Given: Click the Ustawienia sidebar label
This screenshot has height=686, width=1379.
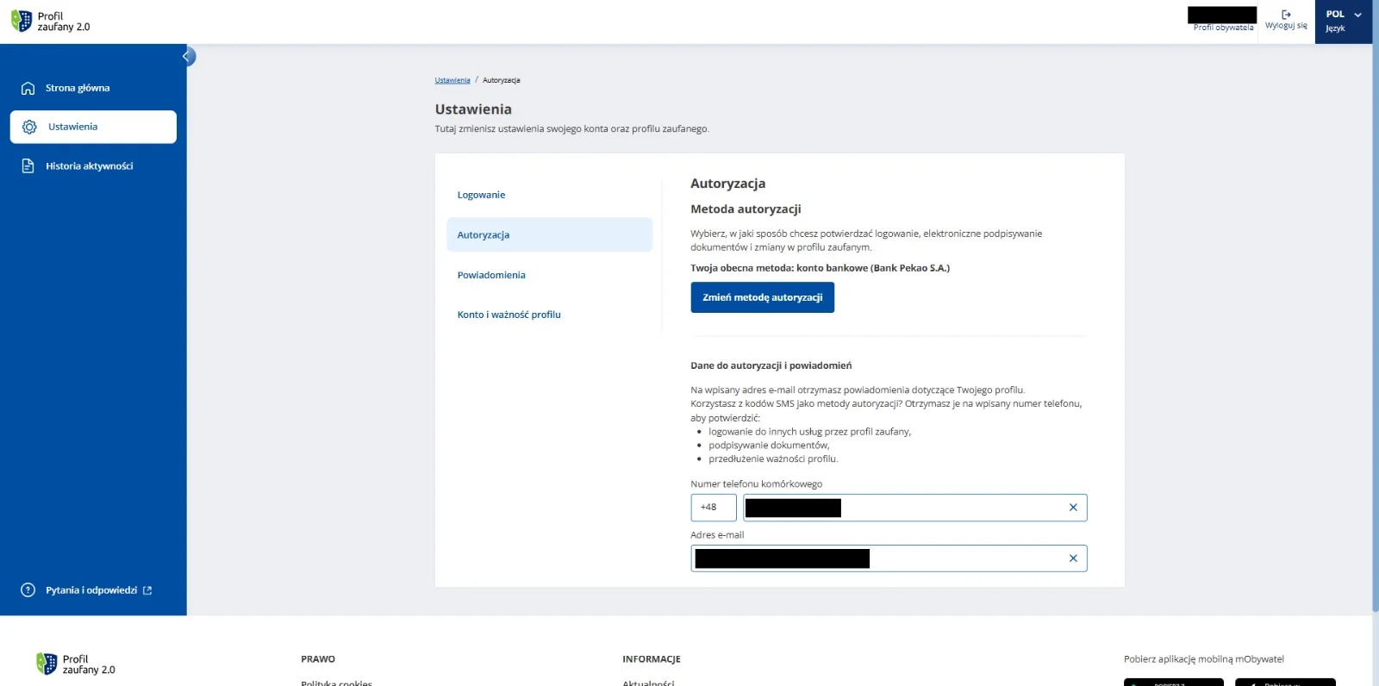Looking at the screenshot, I should click(x=72, y=127).
